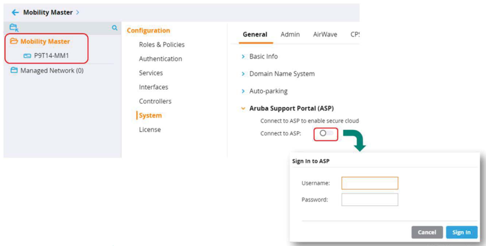Toggle the Connect to ASP switch
Viewport: 486px width, 246px height.
[326, 134]
